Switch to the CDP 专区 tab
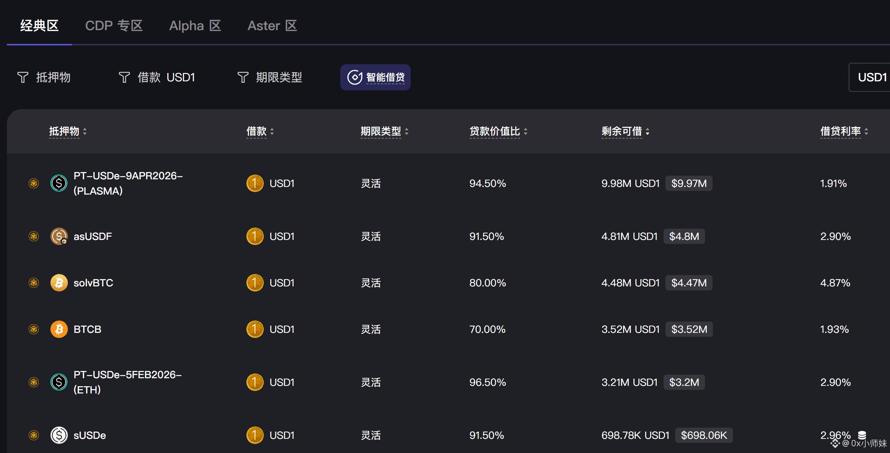890x453 pixels. point(114,26)
